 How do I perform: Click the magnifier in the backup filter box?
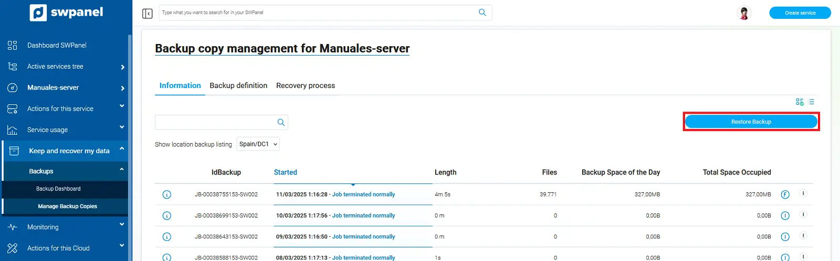[281, 122]
